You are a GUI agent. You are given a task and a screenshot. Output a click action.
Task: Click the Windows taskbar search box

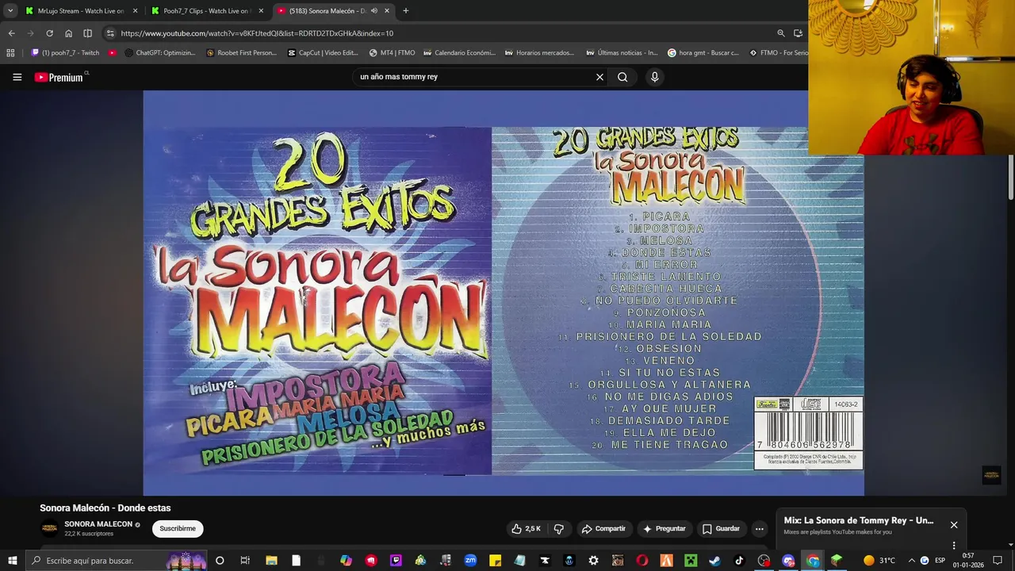coord(117,561)
